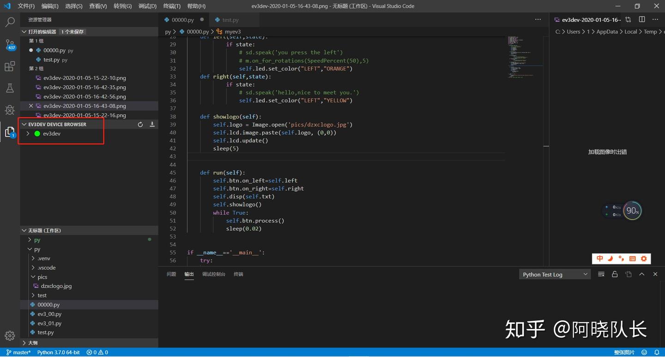Refresh the EV3DEV Device Browser
The width and height of the screenshot is (665, 357).
coord(140,124)
